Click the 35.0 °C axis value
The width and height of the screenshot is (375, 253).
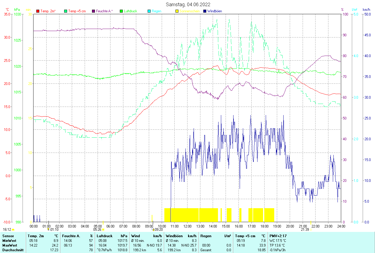[7, 14]
